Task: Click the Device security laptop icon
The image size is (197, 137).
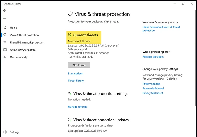Action: [5, 57]
